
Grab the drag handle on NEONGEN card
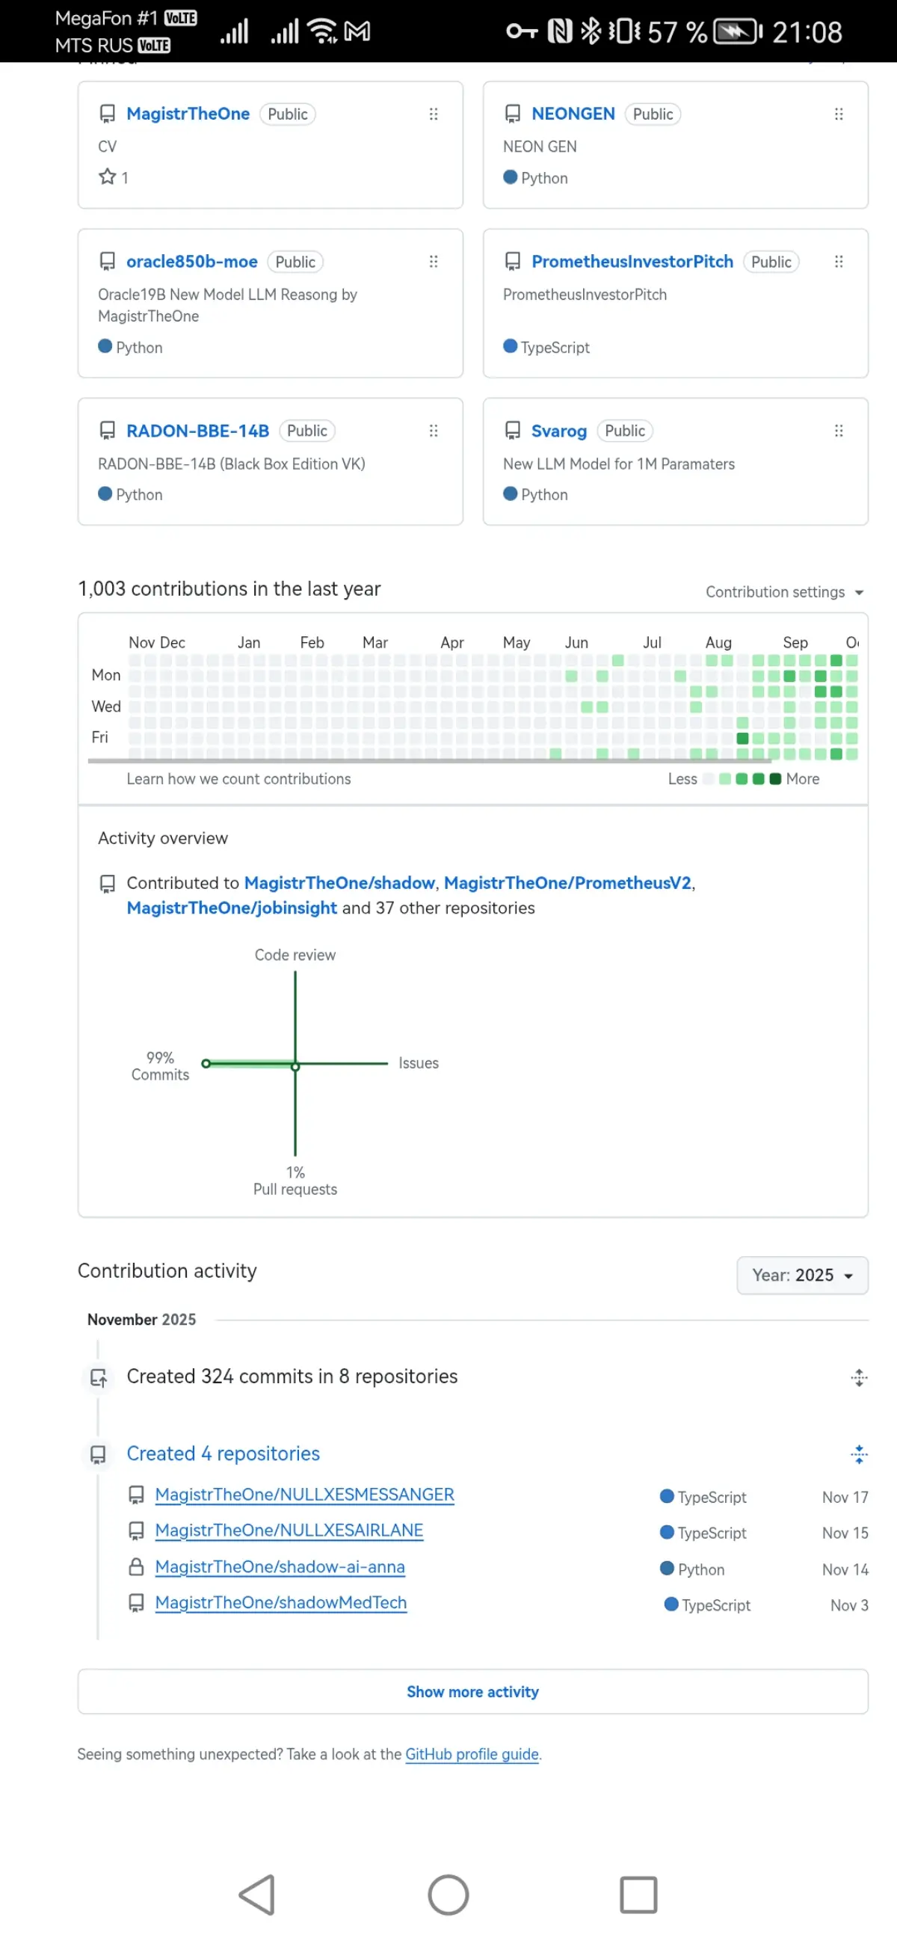pos(838,114)
